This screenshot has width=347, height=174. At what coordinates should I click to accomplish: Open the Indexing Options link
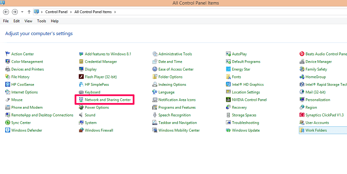pos(172,84)
